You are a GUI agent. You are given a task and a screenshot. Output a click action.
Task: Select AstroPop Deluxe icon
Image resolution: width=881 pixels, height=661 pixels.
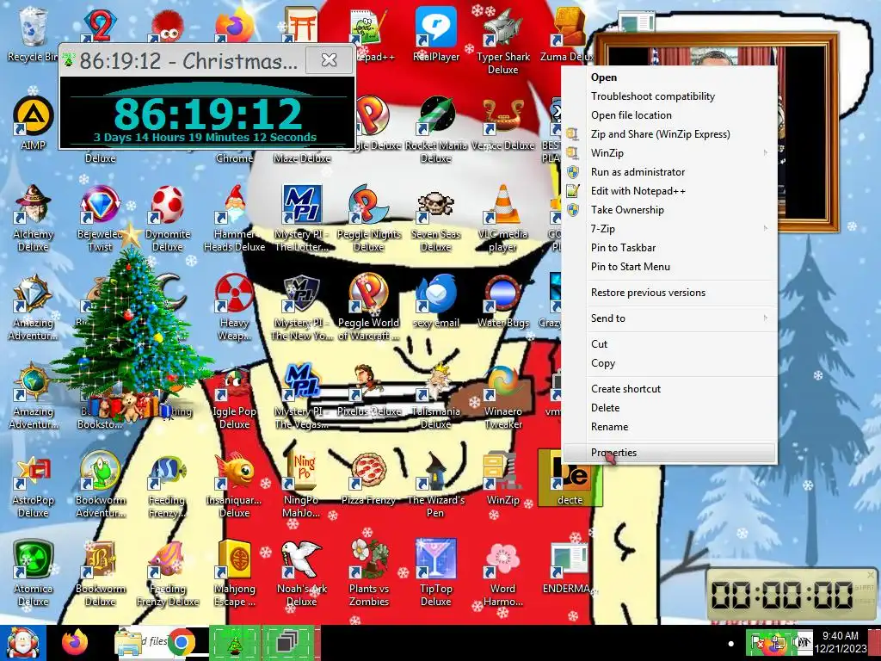tap(34, 485)
